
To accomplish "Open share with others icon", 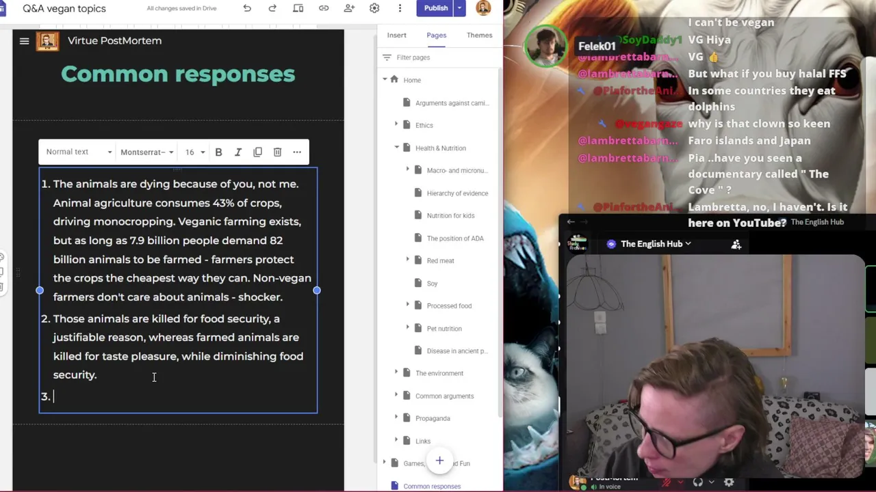I will point(349,8).
